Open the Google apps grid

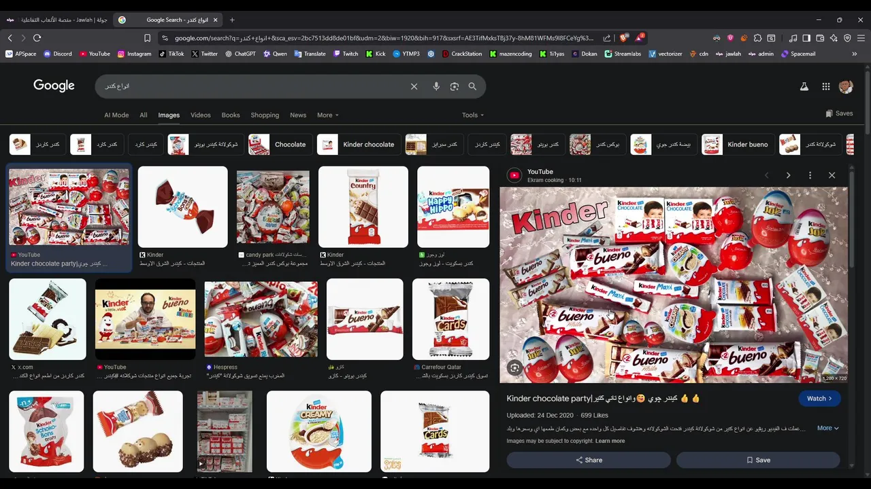coord(825,86)
